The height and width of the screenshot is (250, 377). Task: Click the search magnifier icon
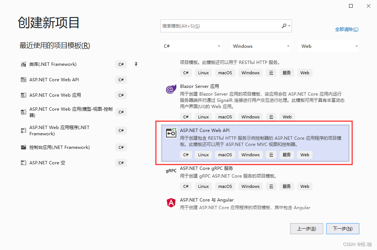click(284, 26)
